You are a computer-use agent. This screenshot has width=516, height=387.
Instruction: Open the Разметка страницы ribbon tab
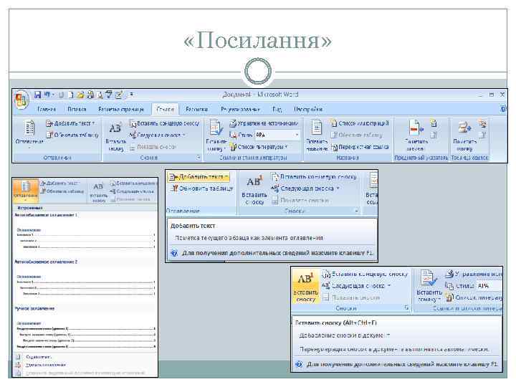tap(121, 109)
